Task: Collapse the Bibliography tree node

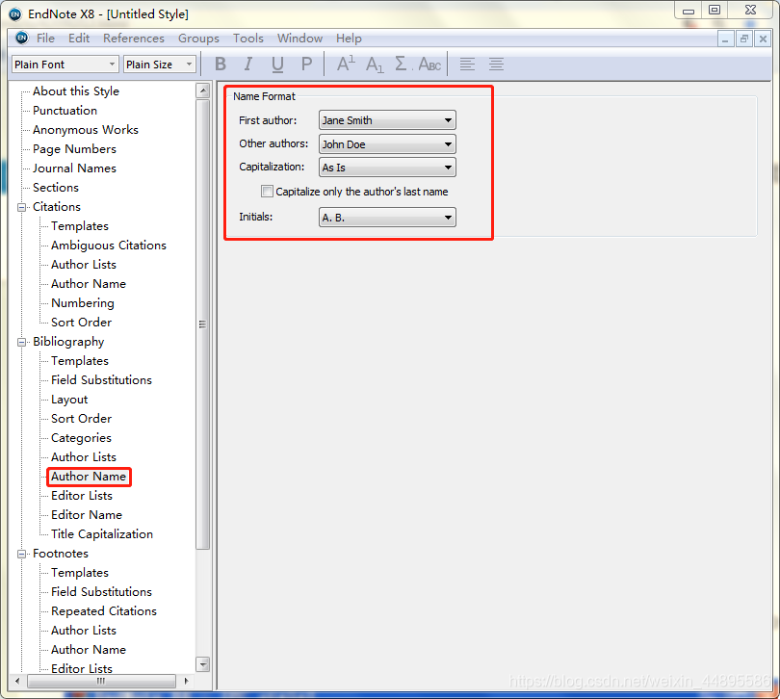Action: [21, 342]
